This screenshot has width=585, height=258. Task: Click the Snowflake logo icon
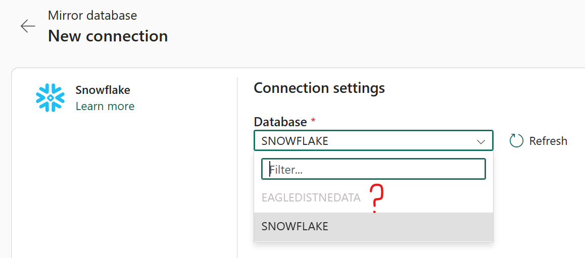coord(50,97)
